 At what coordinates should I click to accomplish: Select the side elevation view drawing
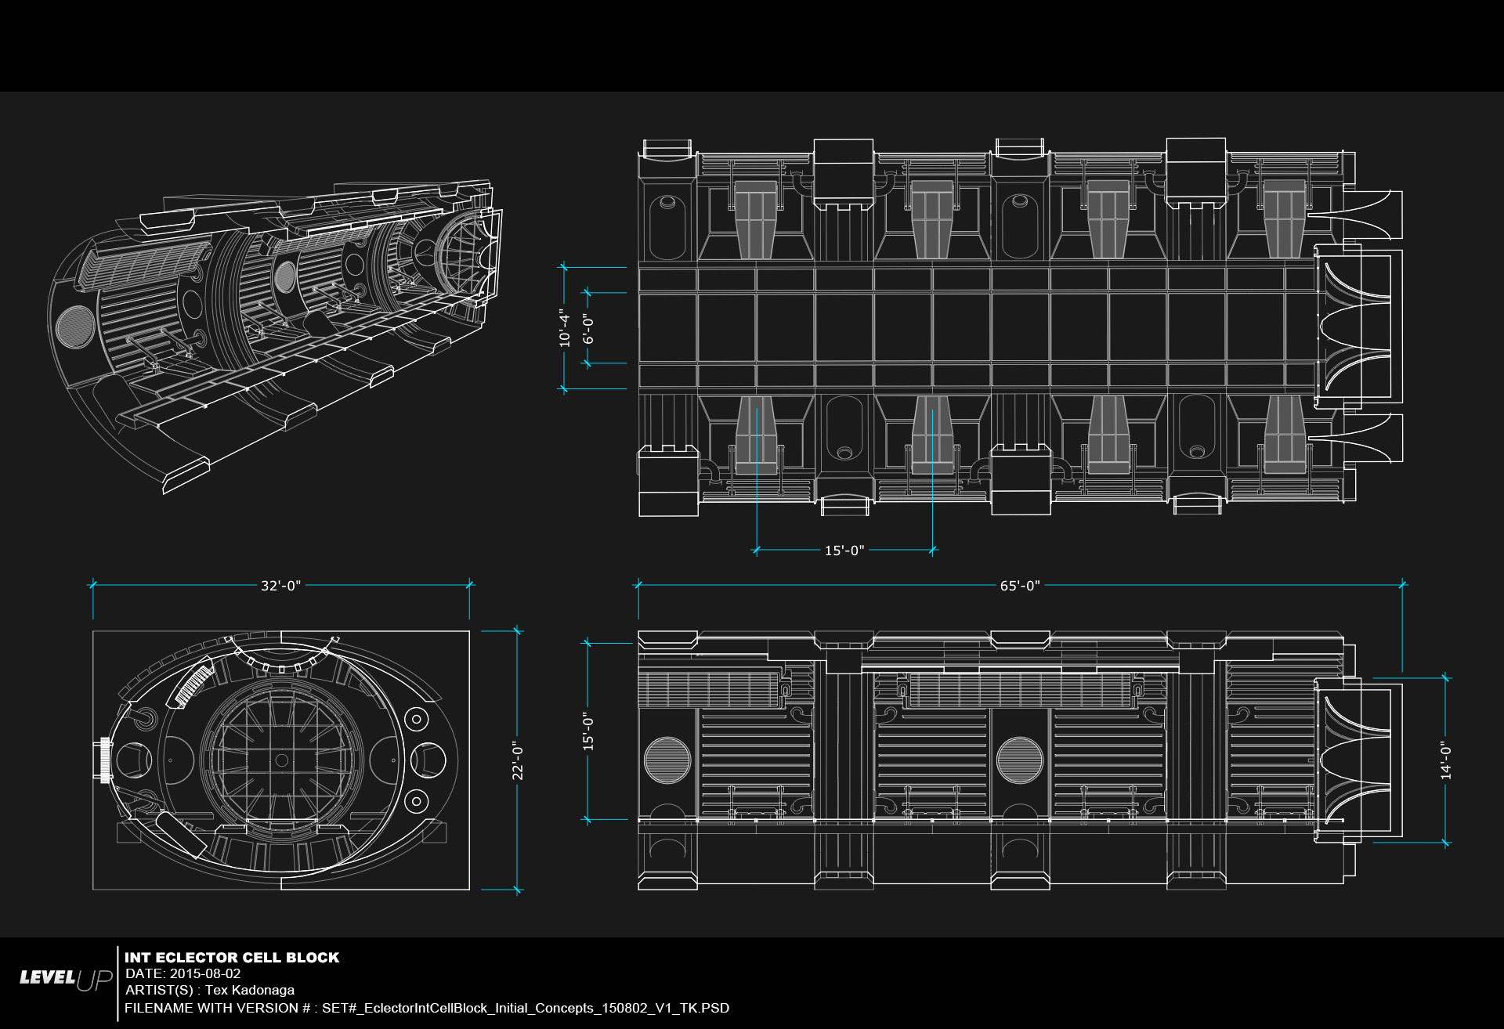tap(1021, 760)
